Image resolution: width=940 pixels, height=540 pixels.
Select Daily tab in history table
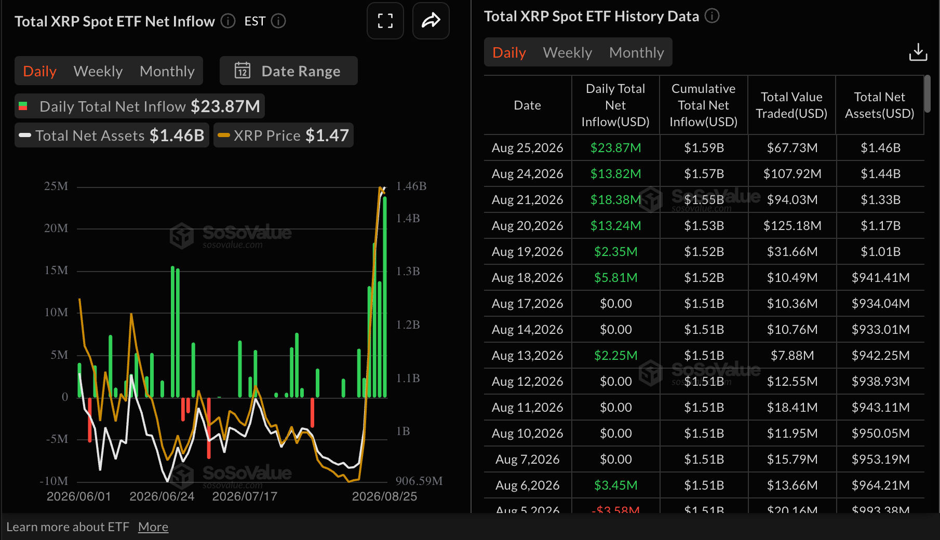(509, 52)
